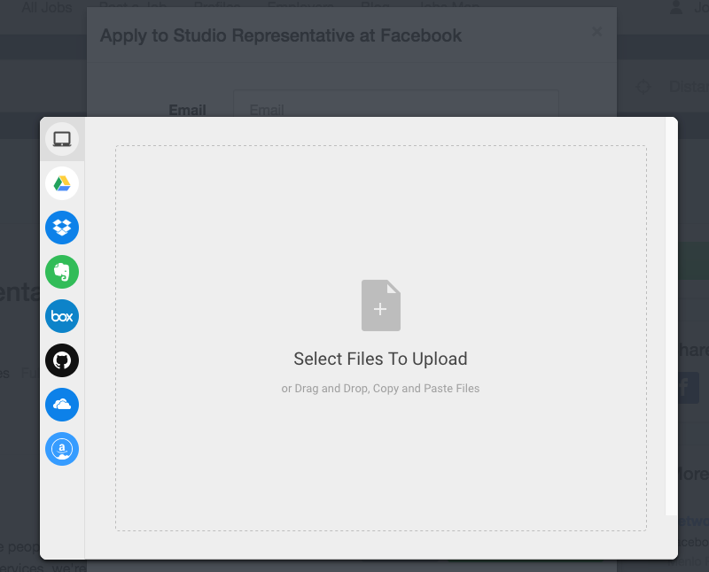Choose the OneDrive cloud icon
The image size is (709, 572).
pyautogui.click(x=62, y=405)
